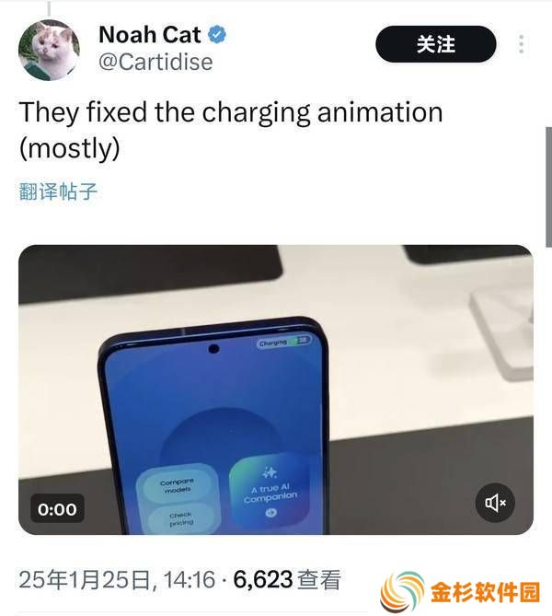Screen dimensions: 552x616
Task: Click the sparkle AI icon on phone
Action: 270,472
